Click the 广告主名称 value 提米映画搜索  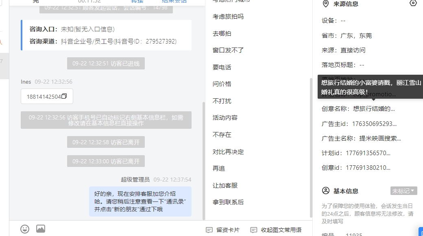[380, 139]
